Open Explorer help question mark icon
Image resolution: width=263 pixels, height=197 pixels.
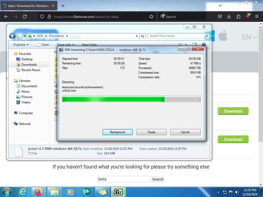click(204, 44)
